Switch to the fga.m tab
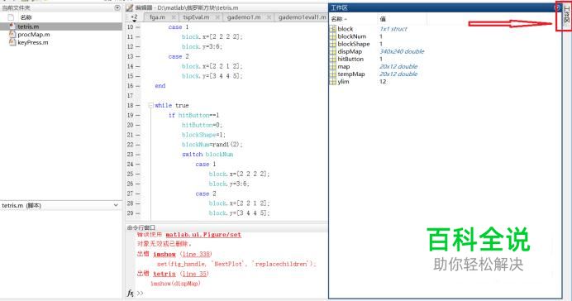 pos(157,17)
